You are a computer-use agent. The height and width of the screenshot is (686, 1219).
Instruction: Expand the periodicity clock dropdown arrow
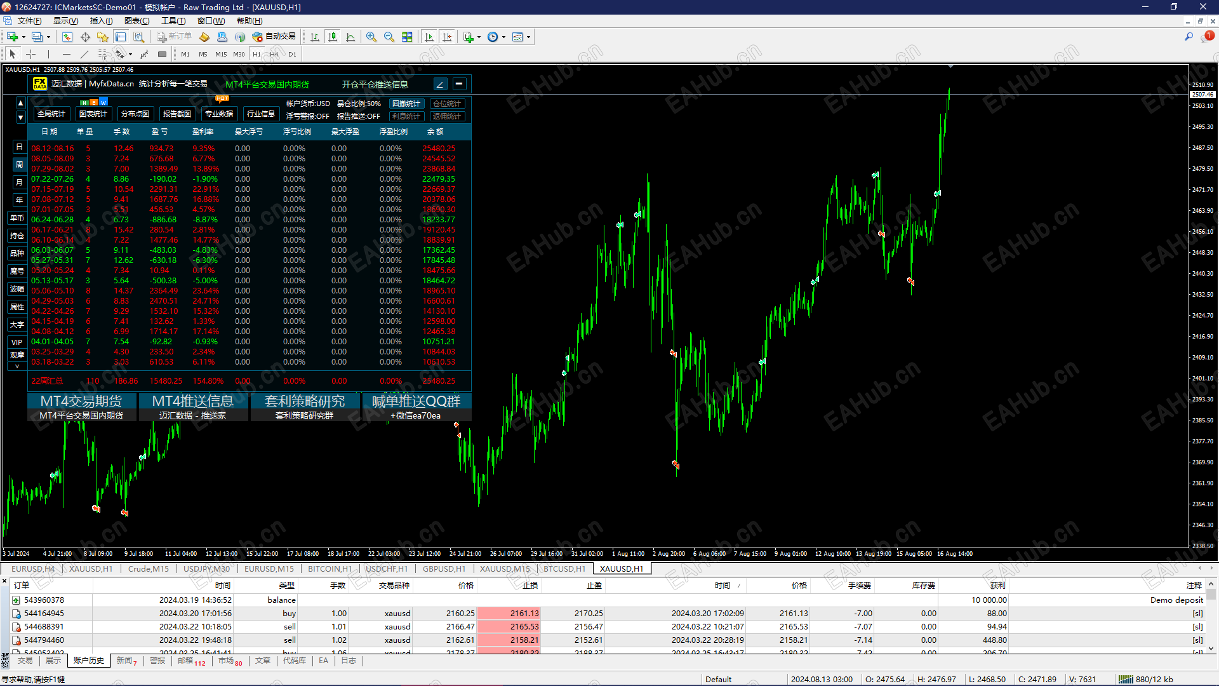(x=504, y=37)
